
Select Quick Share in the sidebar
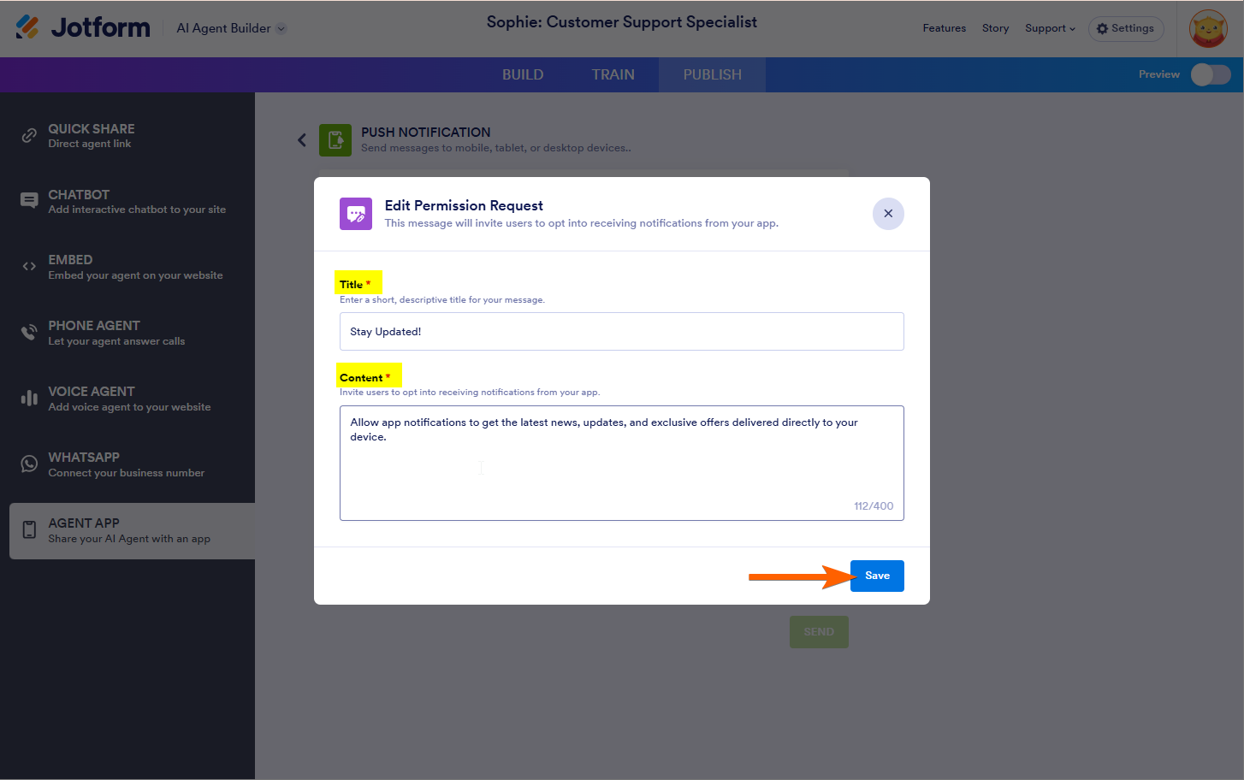pyautogui.click(x=132, y=136)
